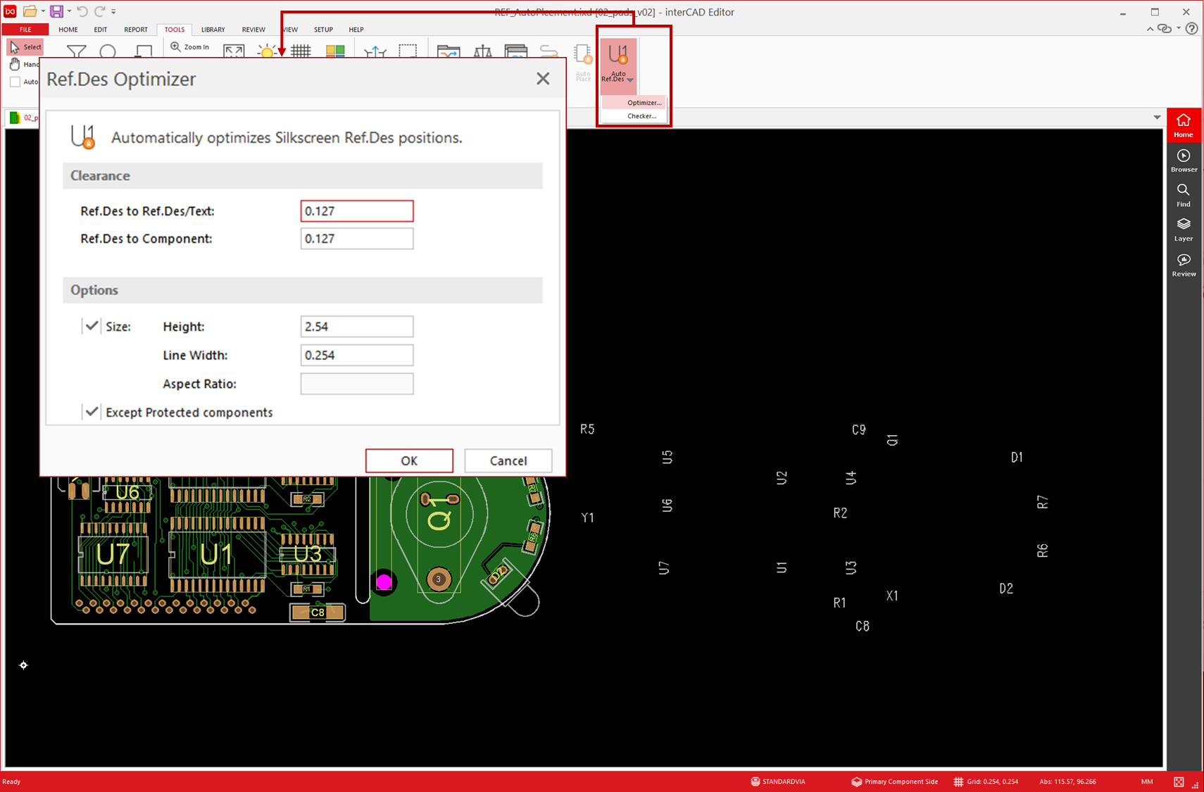The image size is (1204, 792).
Task: Switch to the SETUP ribbon tab
Action: (x=323, y=30)
